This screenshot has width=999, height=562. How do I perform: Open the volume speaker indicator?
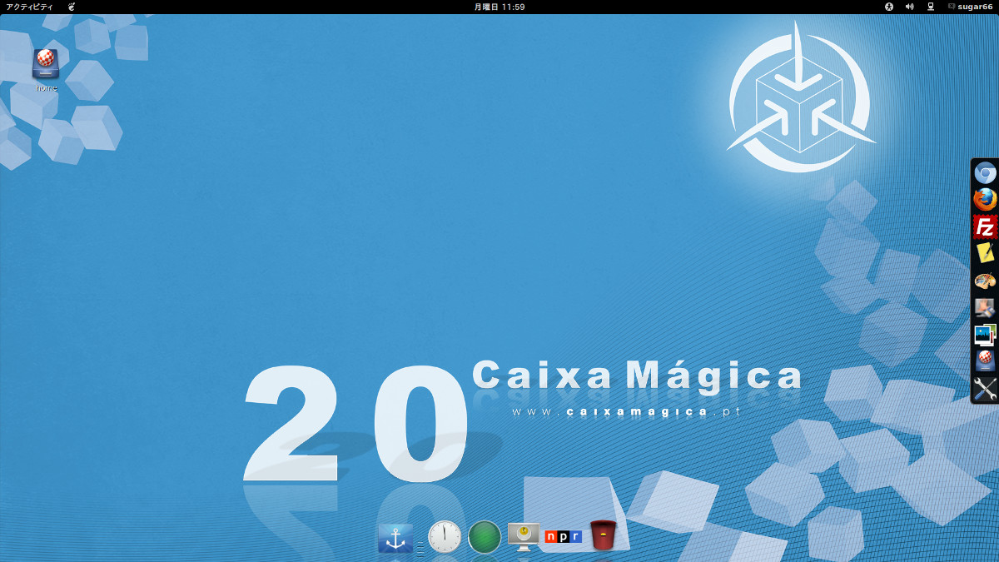click(x=910, y=7)
